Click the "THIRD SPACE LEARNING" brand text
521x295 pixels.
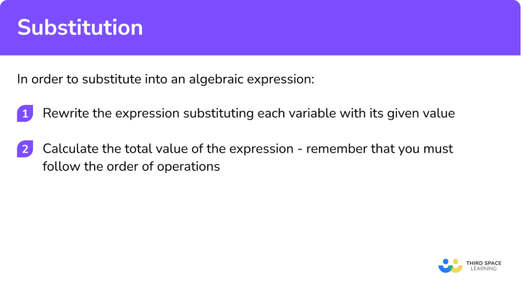pyautogui.click(x=483, y=265)
